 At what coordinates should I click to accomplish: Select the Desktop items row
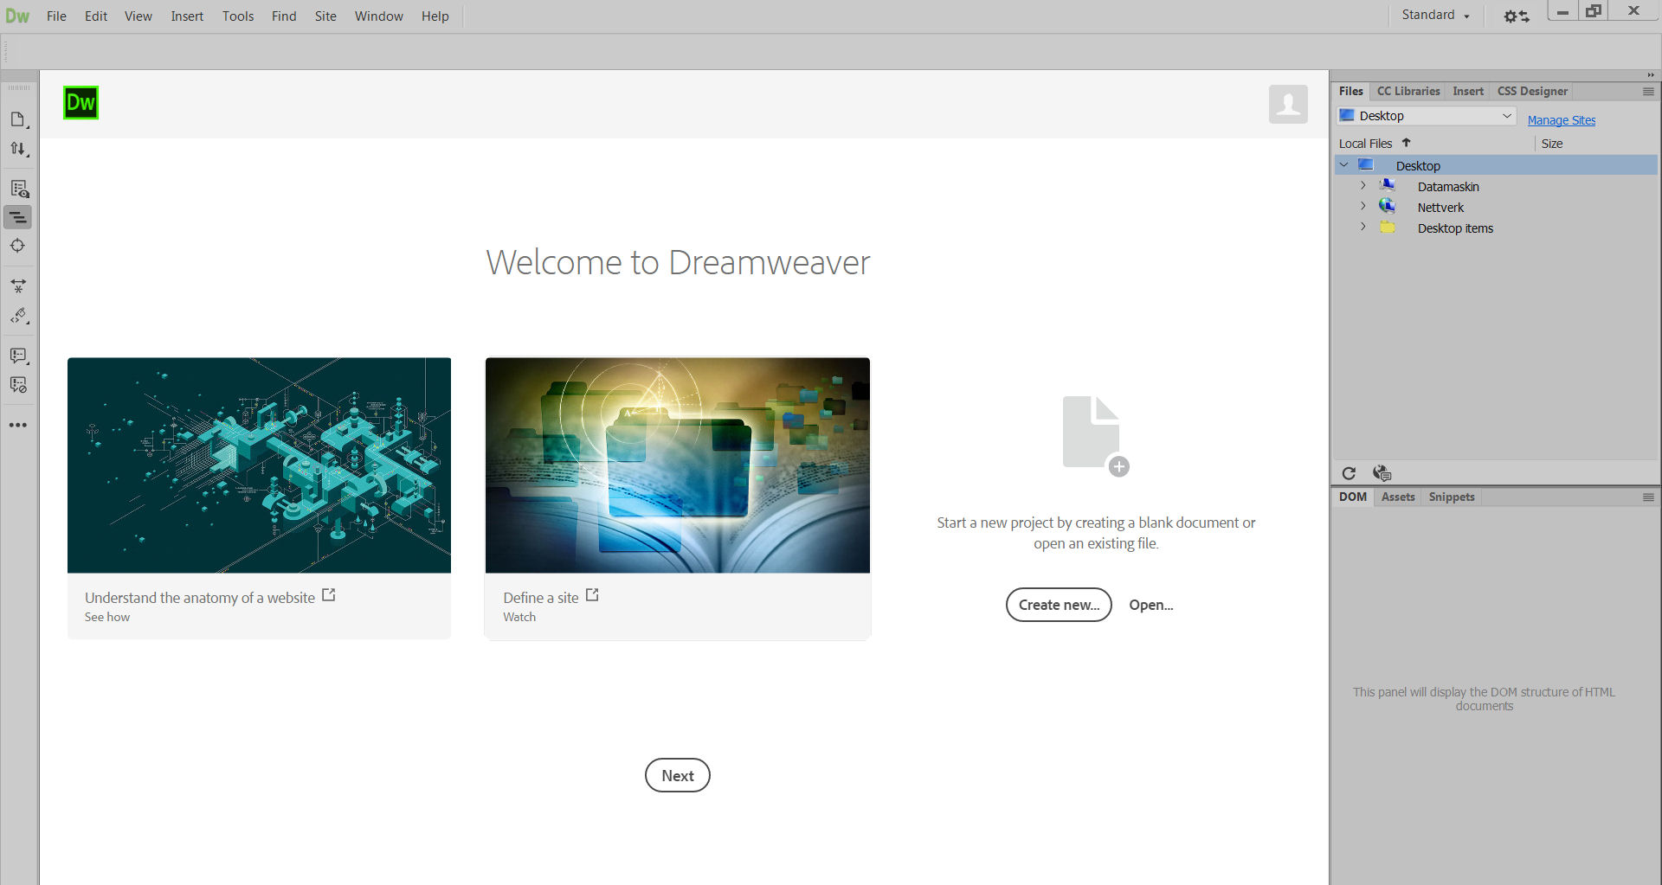[x=1496, y=228]
